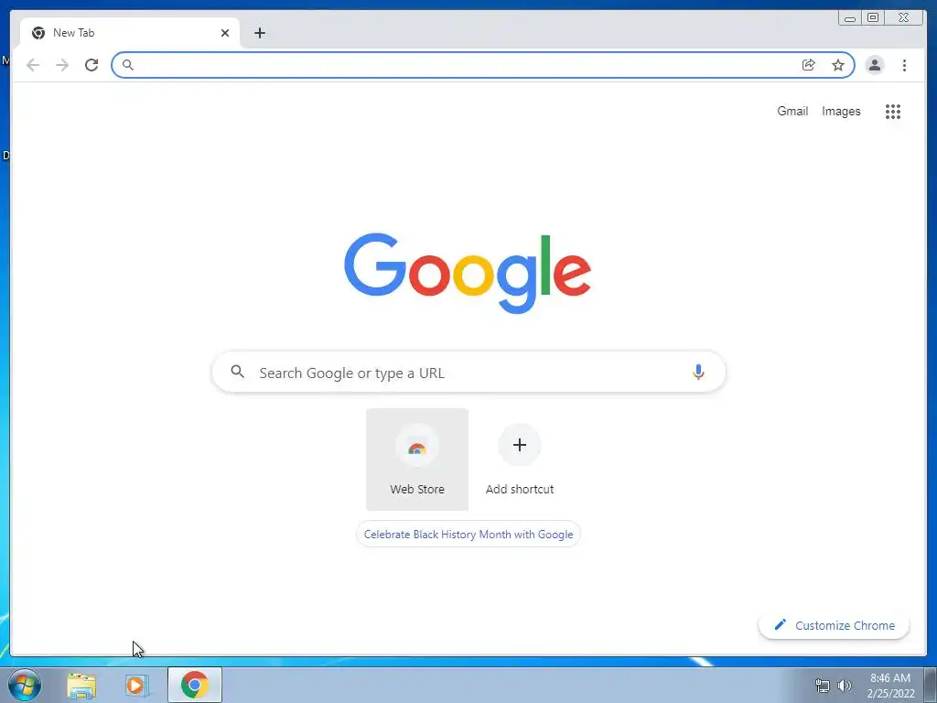Open the network tray icon
Viewport: 937px width, 703px height.
pyautogui.click(x=823, y=686)
